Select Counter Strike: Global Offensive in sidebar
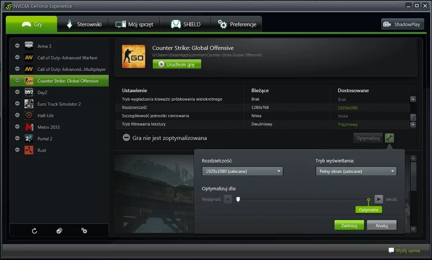 click(59, 81)
